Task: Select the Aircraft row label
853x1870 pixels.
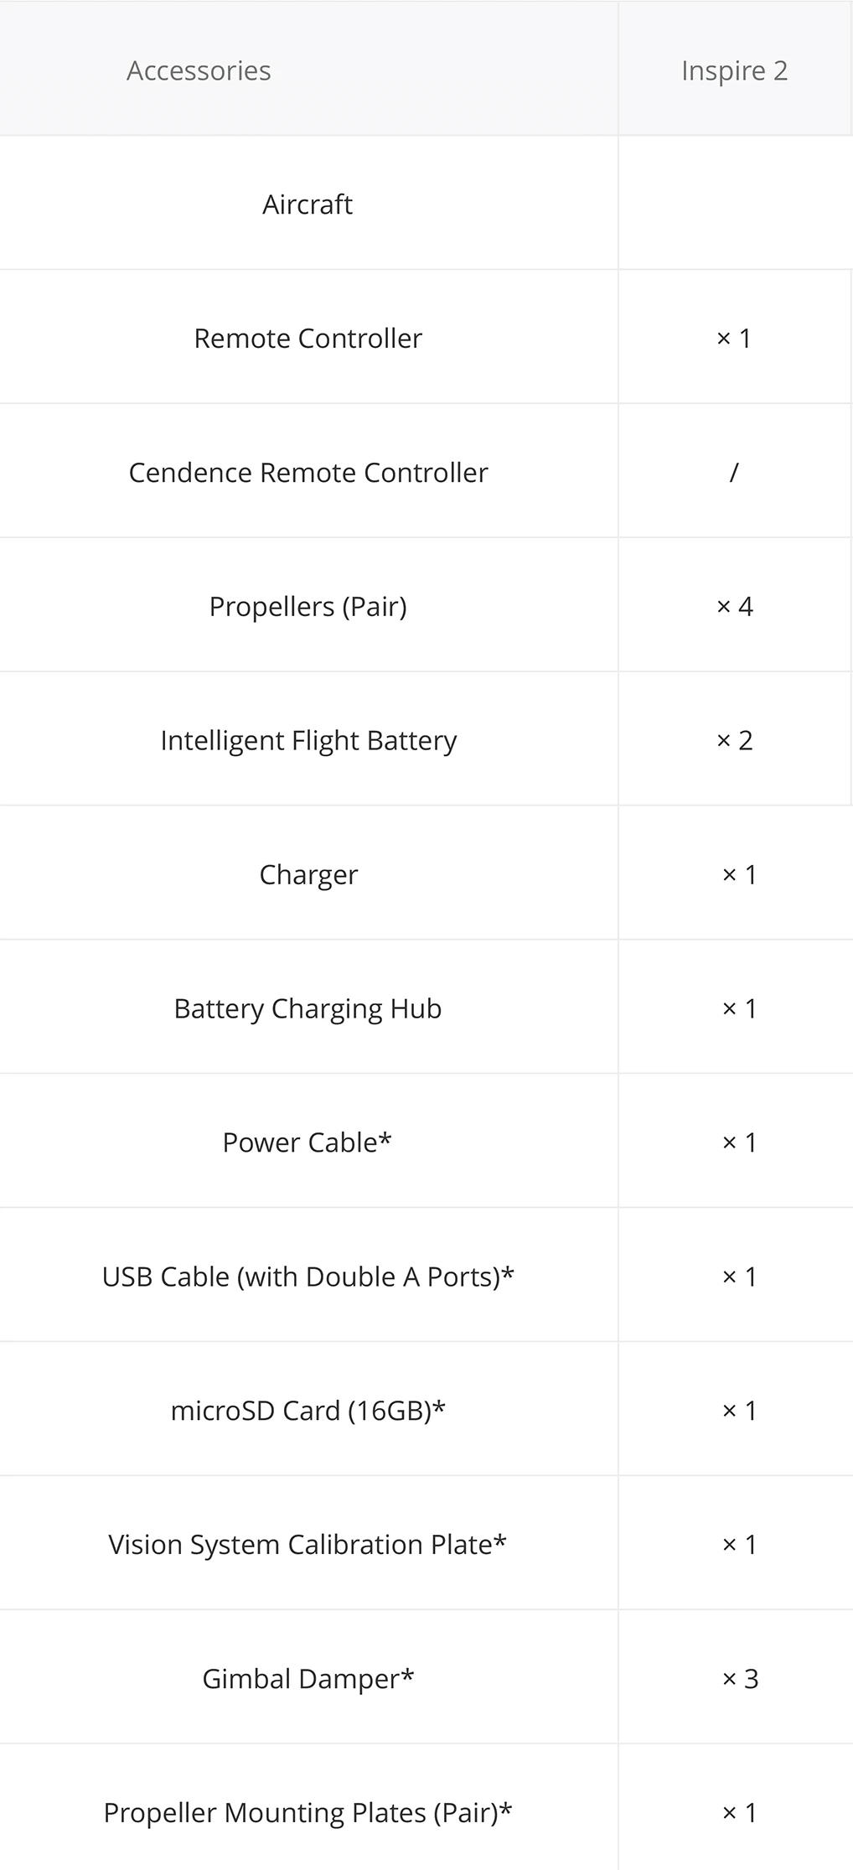Action: pos(308,205)
